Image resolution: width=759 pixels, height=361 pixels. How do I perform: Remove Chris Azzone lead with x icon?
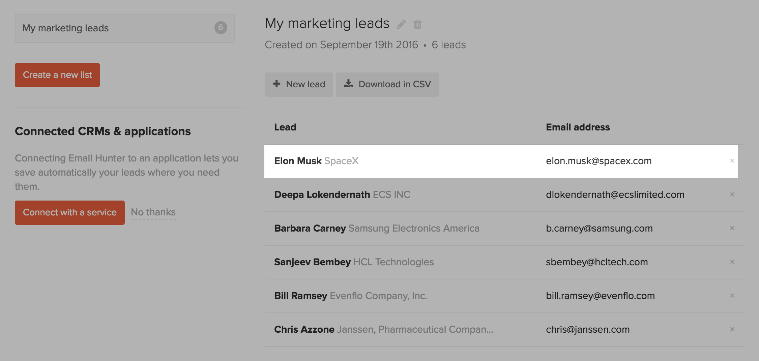732,329
